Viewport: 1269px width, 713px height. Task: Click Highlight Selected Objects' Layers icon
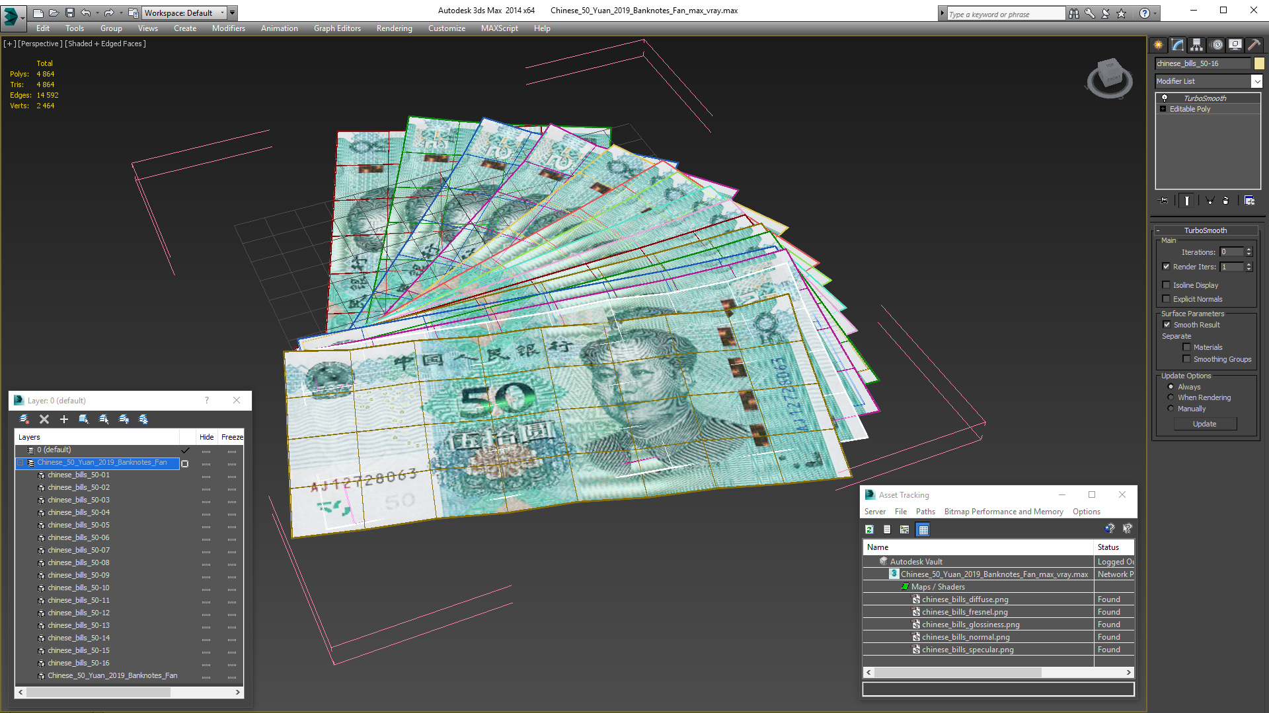click(x=104, y=419)
